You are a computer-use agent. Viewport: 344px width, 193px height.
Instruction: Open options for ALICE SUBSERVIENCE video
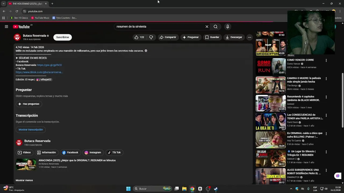326,170
